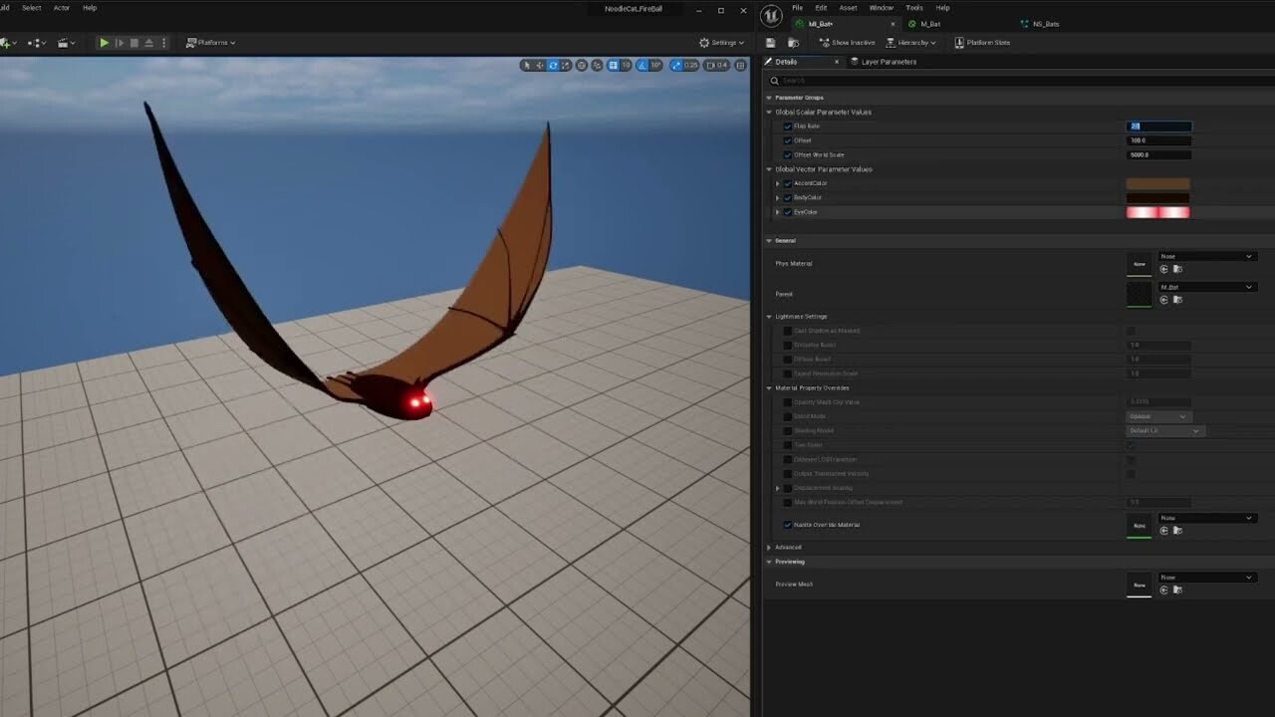Collapse the Lightmass Settings section
The image size is (1275, 717).
tap(768, 316)
